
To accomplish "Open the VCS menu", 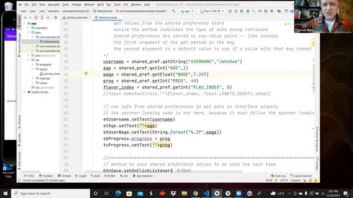I will (126, 4).
